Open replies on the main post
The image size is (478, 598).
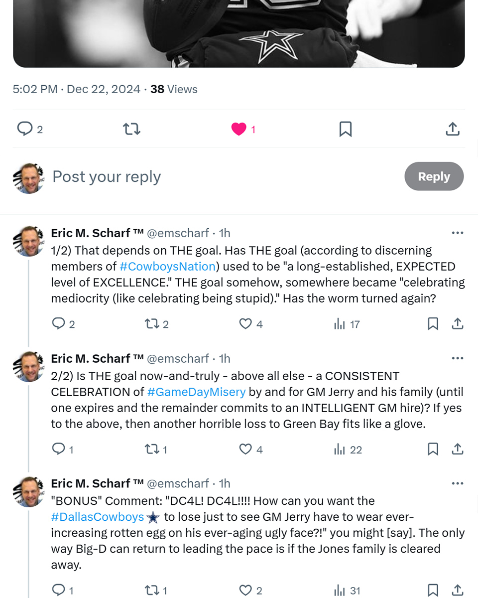(30, 129)
